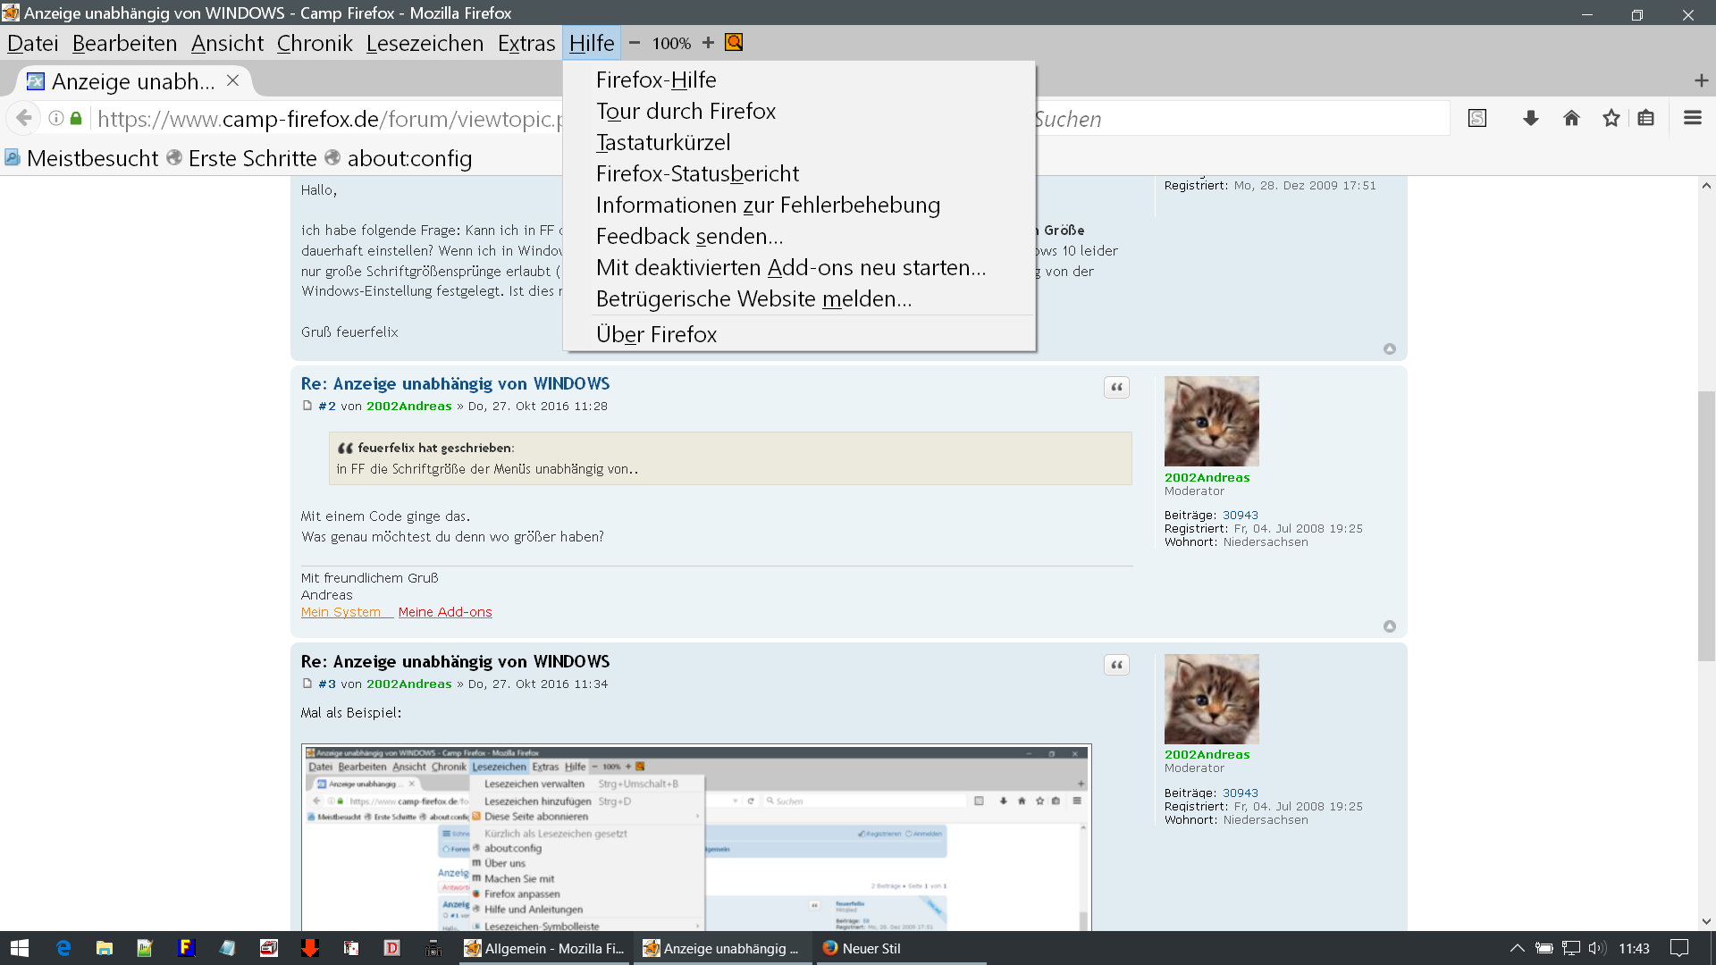Open the bookmarks list clipboard icon
Screen dimensions: 1716x965
pos(1645,118)
